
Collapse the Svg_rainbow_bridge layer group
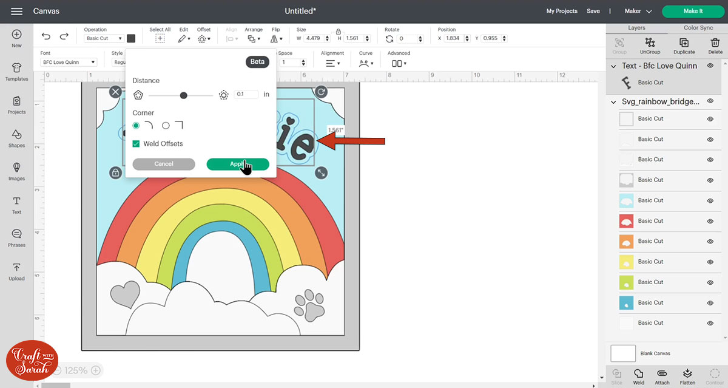614,102
